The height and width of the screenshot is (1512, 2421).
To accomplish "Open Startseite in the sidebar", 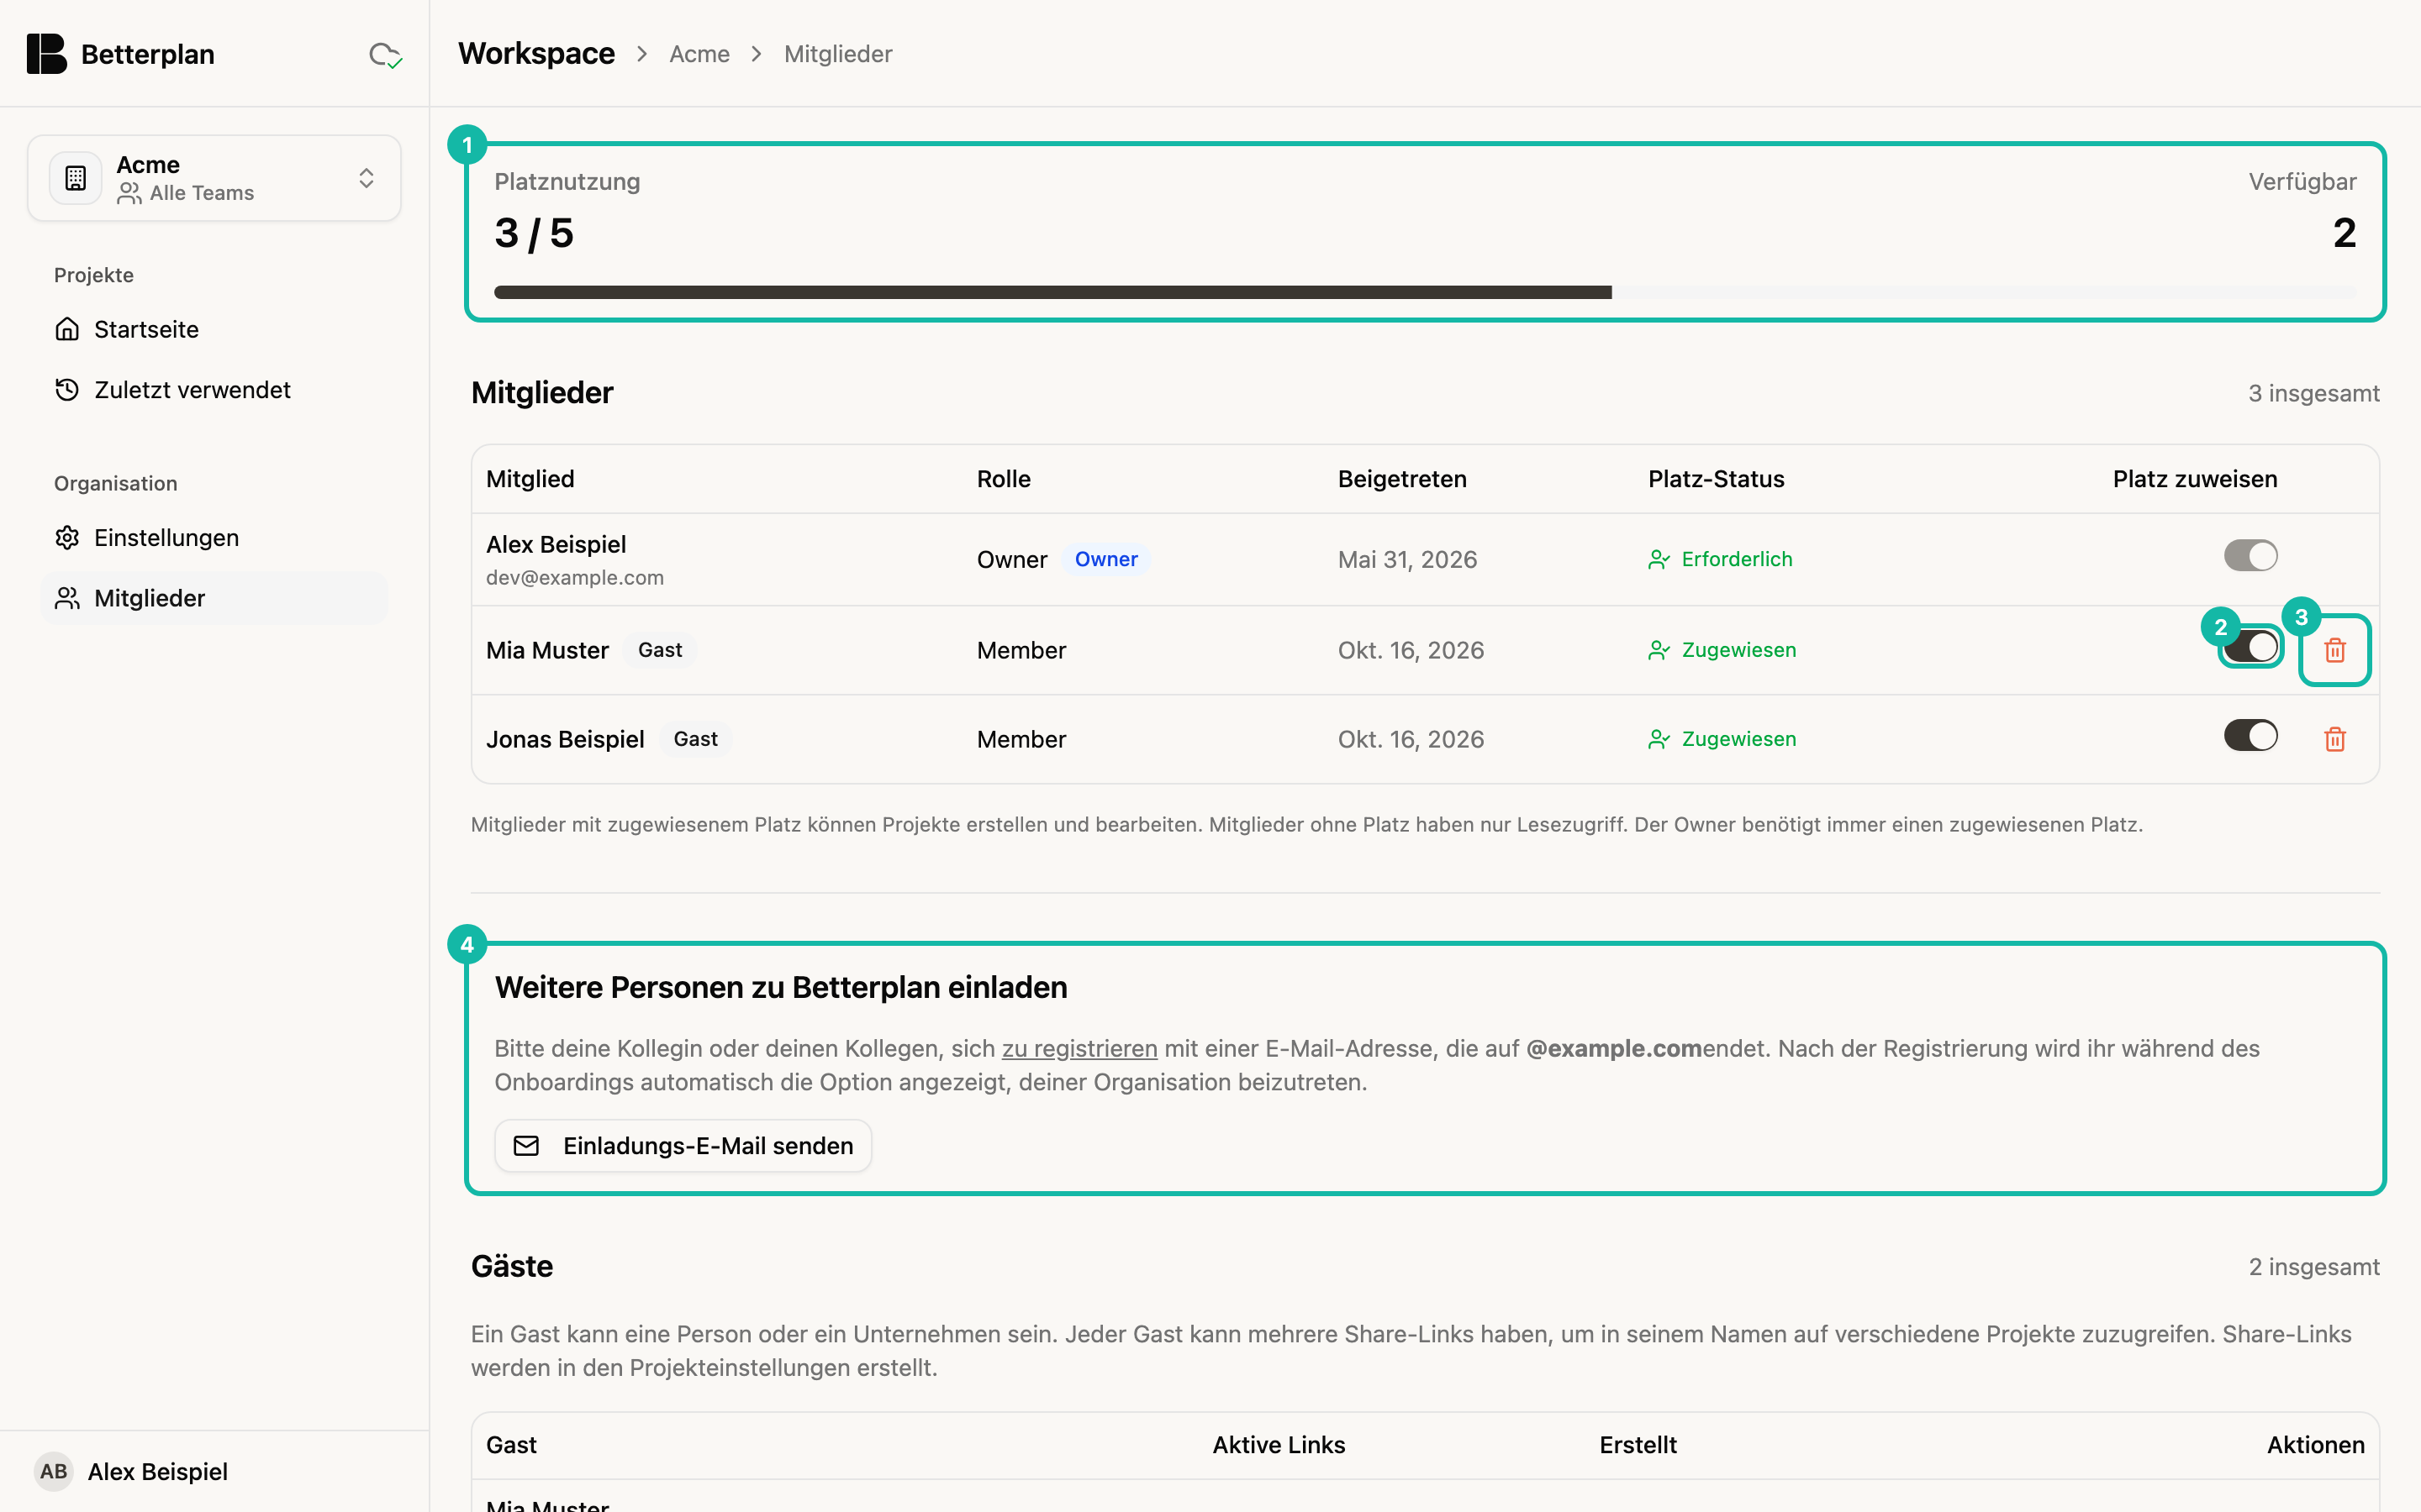I will [x=214, y=329].
